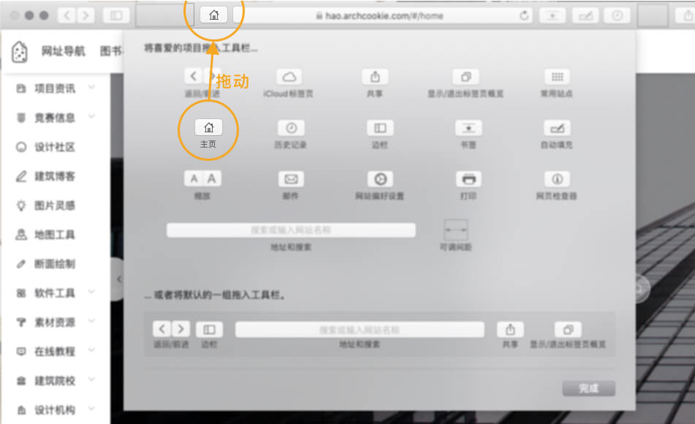The image size is (695, 424).
Task: Click the back arrow in default toolbar set
Action: (x=162, y=329)
